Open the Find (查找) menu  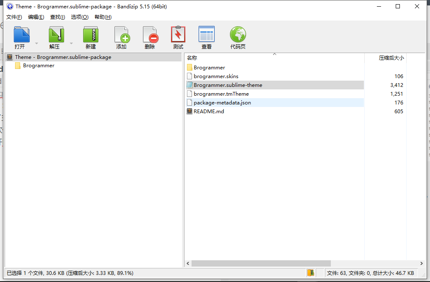pyautogui.click(x=58, y=17)
